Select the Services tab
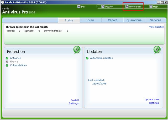 [156, 20]
